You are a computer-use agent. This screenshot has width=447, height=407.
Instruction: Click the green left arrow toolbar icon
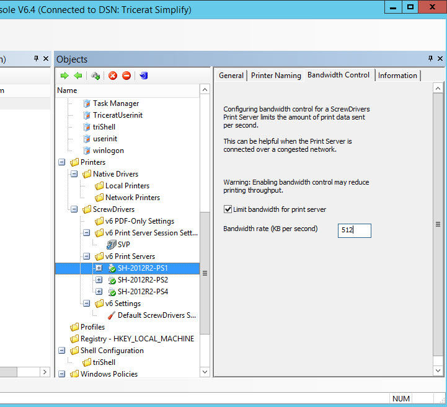[78, 76]
